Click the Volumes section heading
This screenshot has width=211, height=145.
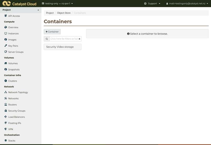[9, 58]
